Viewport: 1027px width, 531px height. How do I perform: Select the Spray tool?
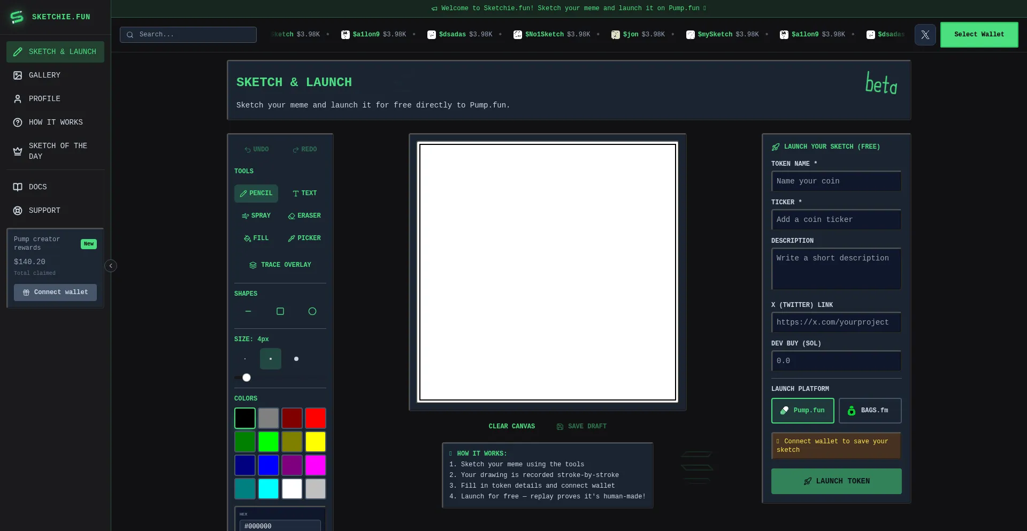[256, 216]
